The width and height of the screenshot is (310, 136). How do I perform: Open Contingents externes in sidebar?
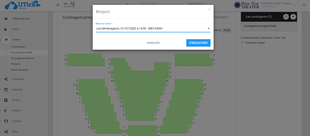tap(22, 58)
